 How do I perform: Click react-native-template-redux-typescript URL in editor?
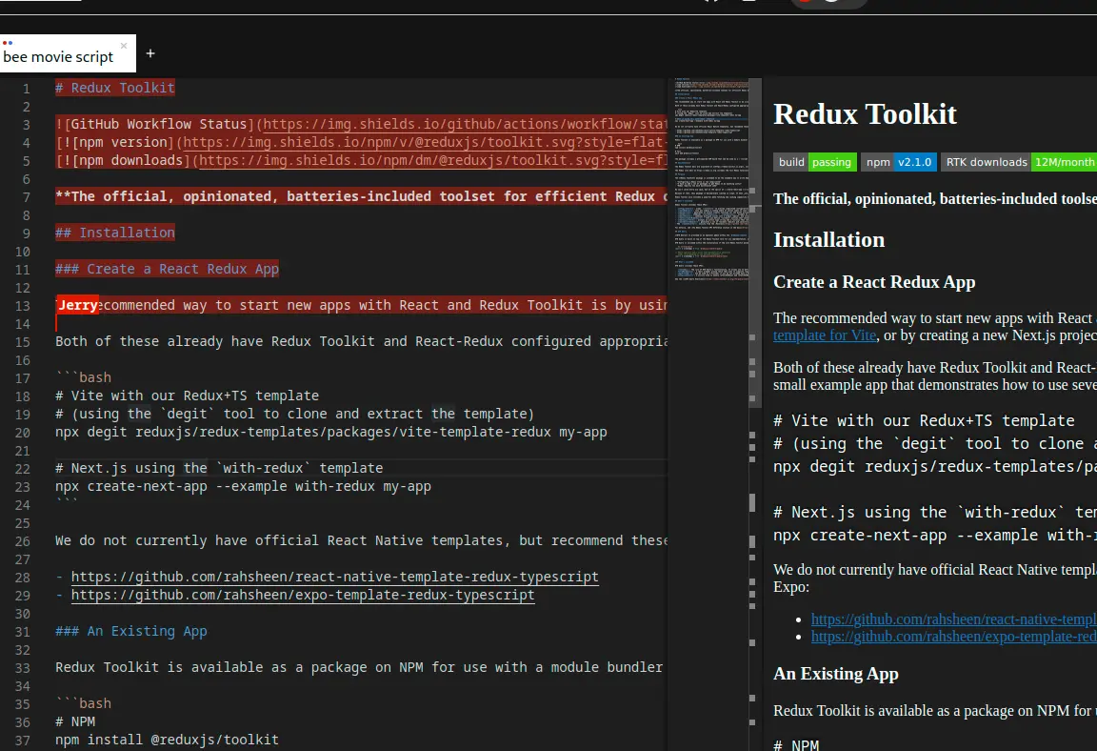pos(334,577)
